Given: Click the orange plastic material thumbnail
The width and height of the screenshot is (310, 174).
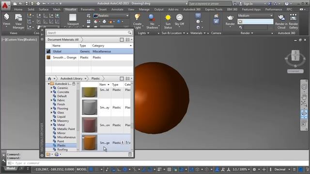Looking at the screenshot, I should [90, 143].
